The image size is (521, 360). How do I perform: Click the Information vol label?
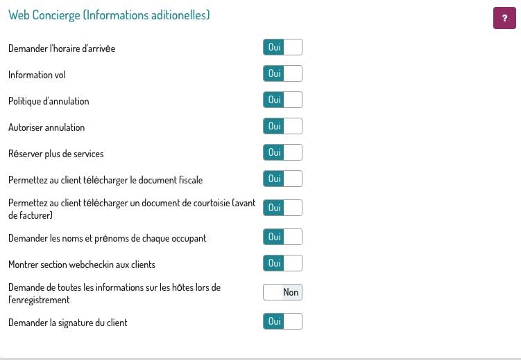pos(37,75)
